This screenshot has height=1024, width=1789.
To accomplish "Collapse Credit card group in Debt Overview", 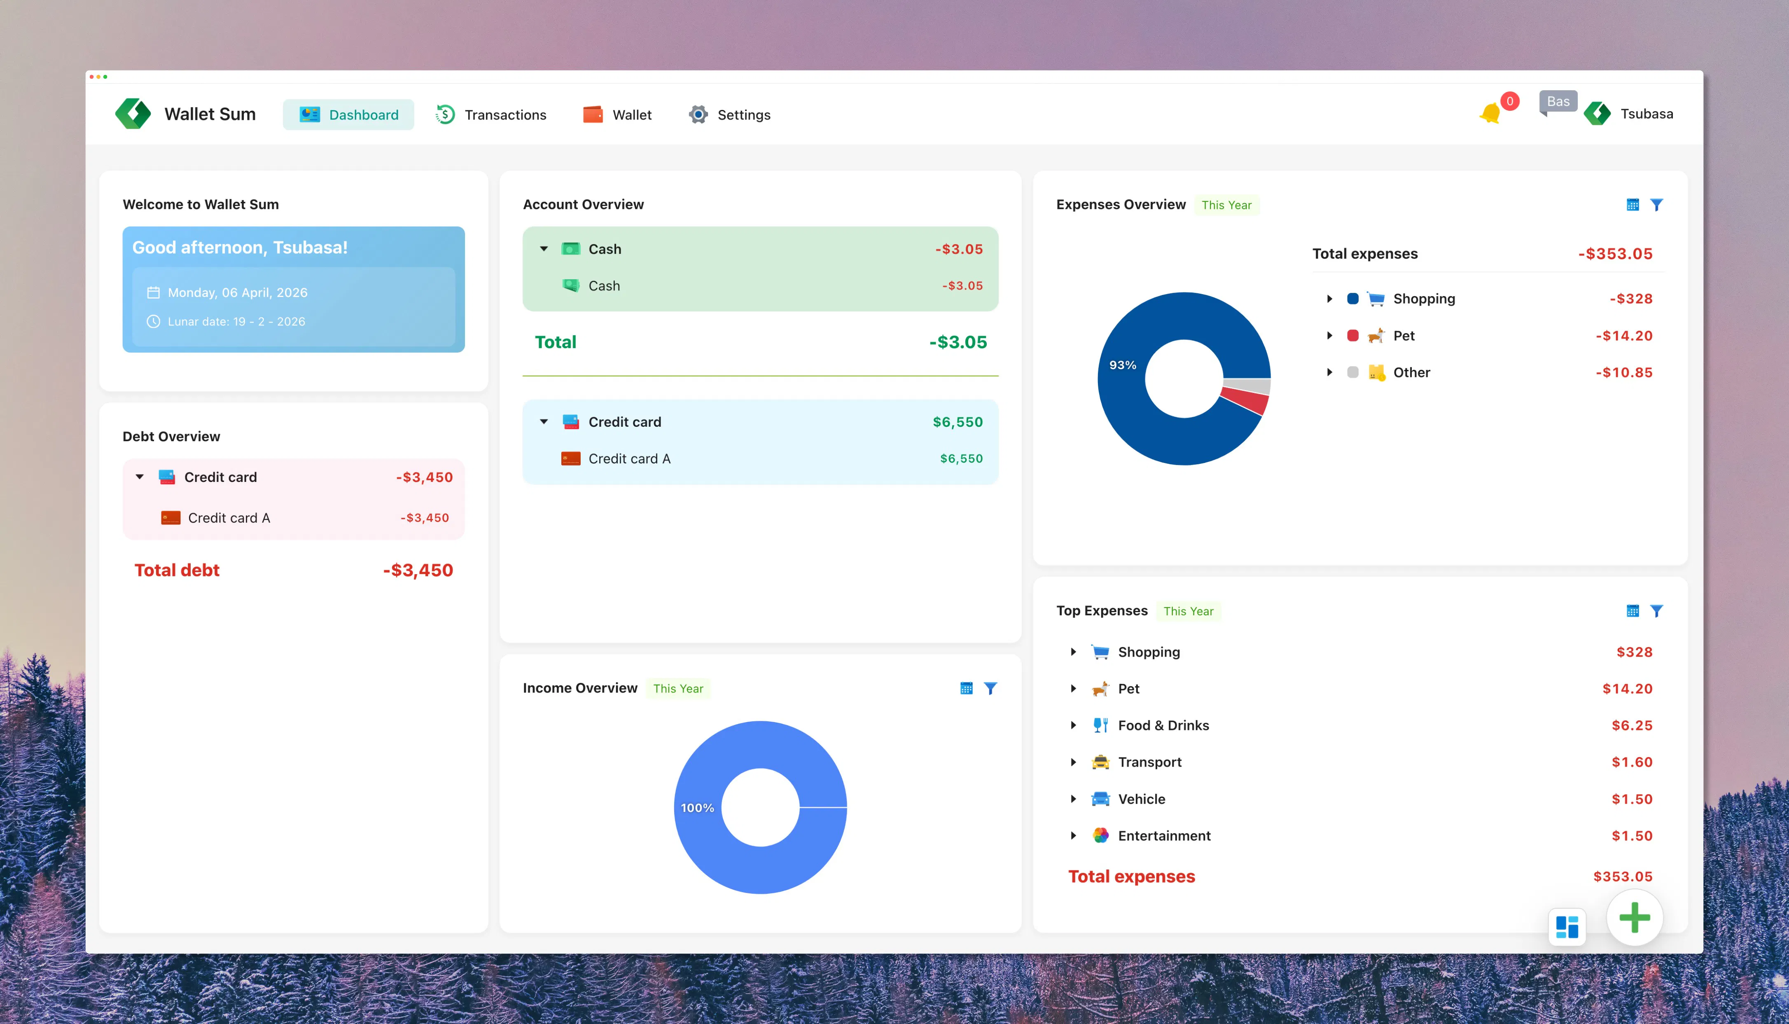I will click(x=140, y=477).
